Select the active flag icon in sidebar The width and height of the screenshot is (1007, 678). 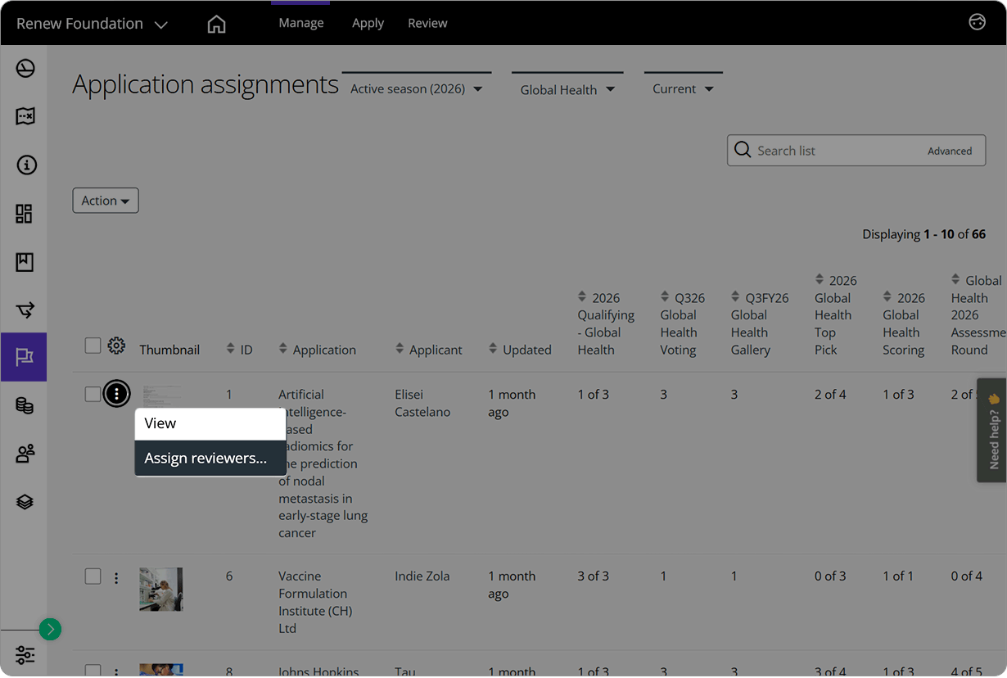pyautogui.click(x=24, y=357)
